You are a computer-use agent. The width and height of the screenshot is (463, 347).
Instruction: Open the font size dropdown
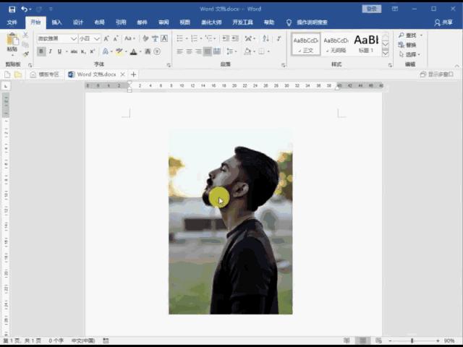point(98,38)
